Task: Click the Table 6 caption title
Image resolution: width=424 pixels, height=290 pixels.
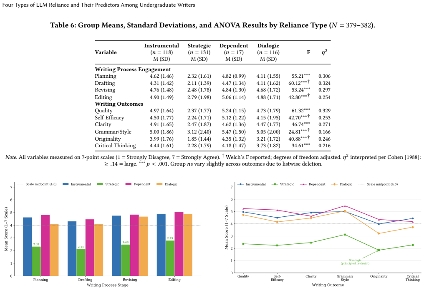Action: click(212, 25)
